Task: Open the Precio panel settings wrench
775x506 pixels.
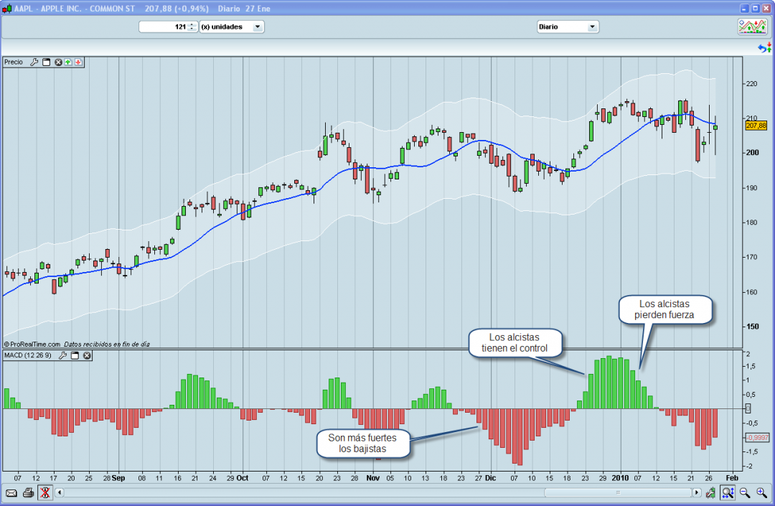Action: (34, 62)
